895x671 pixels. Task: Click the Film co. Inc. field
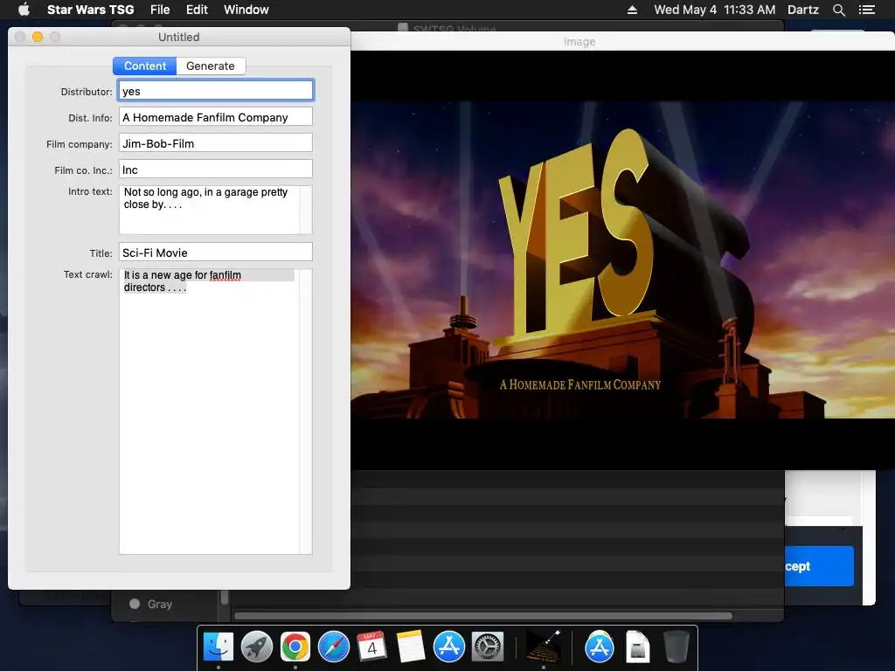216,169
